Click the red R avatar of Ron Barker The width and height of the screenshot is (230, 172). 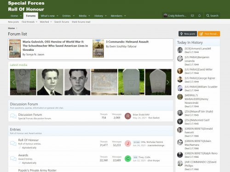128,116
